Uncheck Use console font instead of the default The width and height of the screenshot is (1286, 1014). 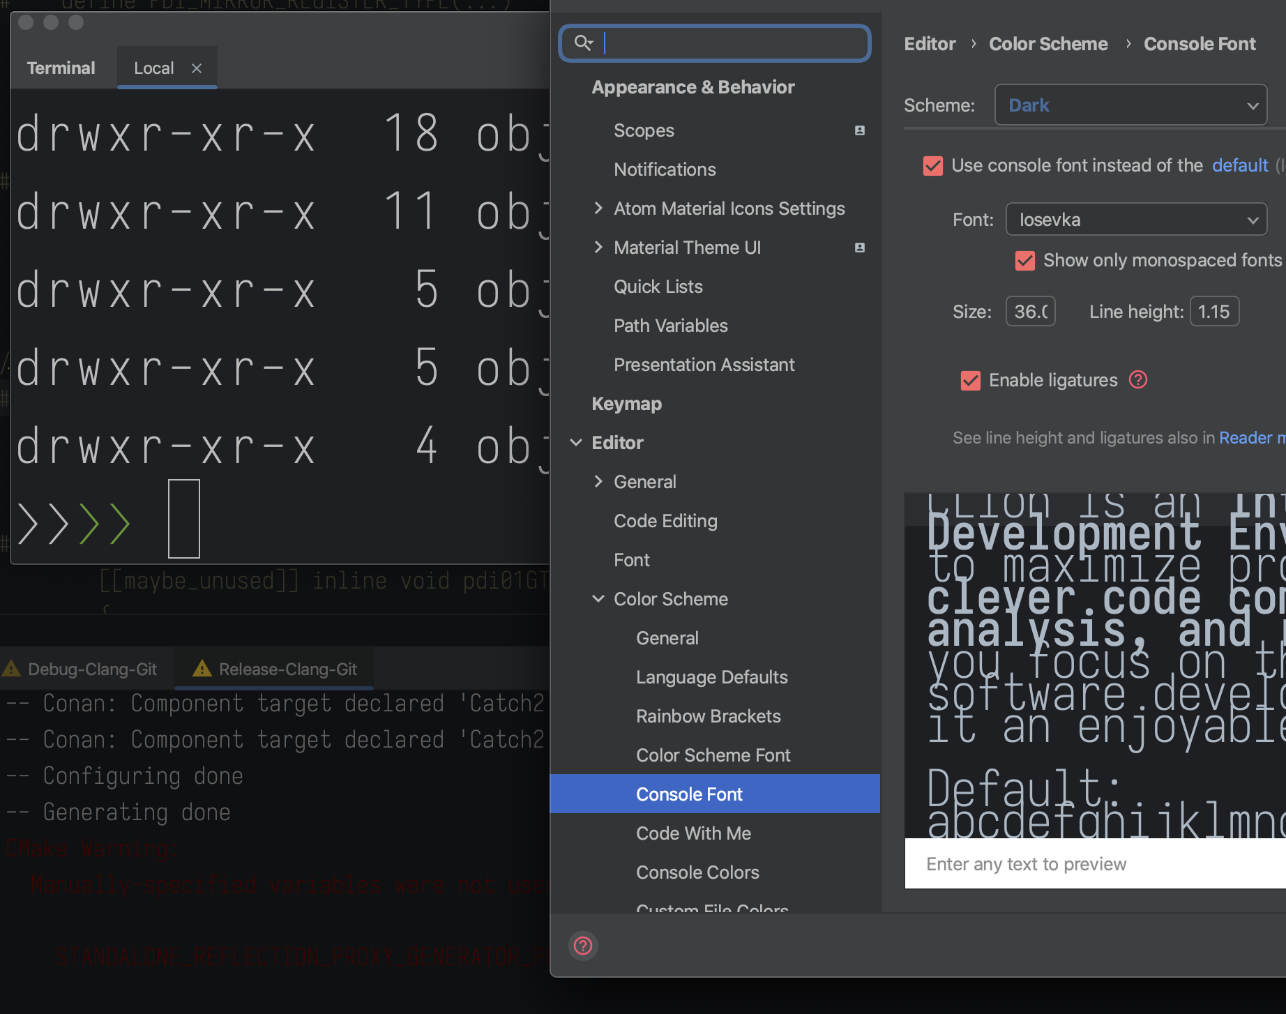click(x=932, y=166)
